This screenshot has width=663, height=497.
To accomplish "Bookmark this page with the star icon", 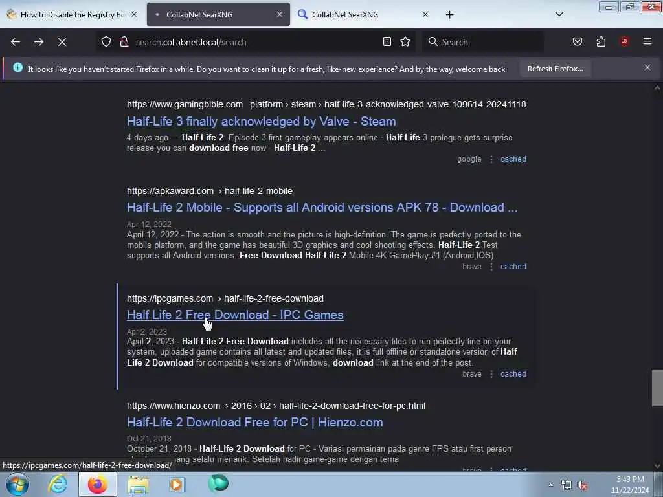I will [x=405, y=41].
